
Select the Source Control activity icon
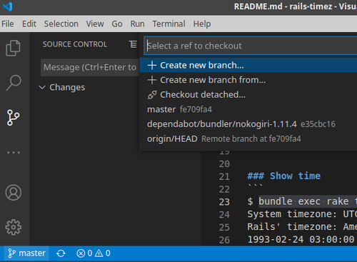coord(13,118)
